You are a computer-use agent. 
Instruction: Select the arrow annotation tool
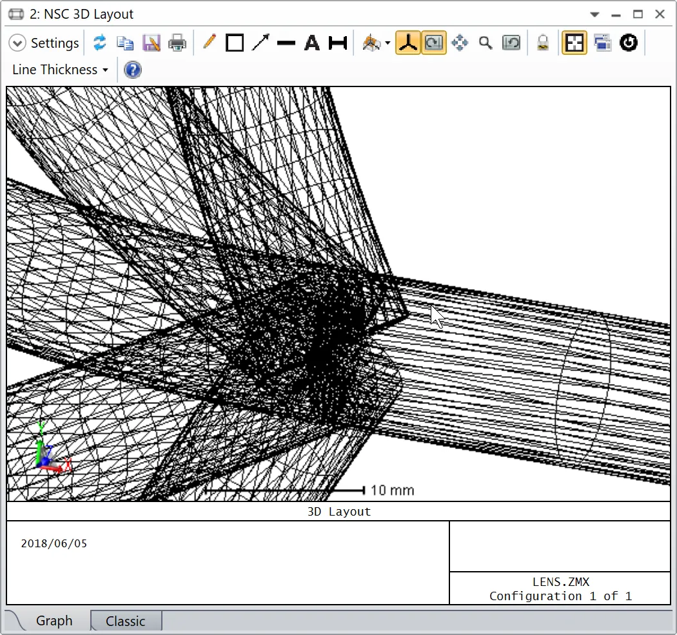(260, 43)
